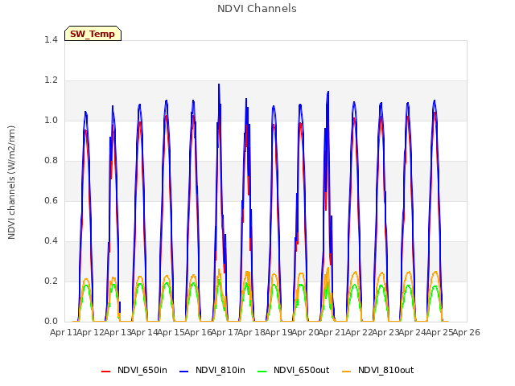
Task: Click the 1.4 y-axis tick label
Action: pos(51,40)
